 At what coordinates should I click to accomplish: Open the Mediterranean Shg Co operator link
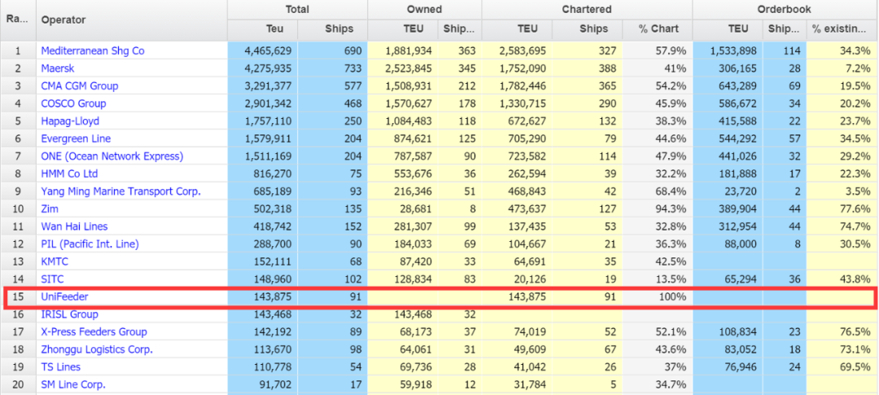click(92, 50)
